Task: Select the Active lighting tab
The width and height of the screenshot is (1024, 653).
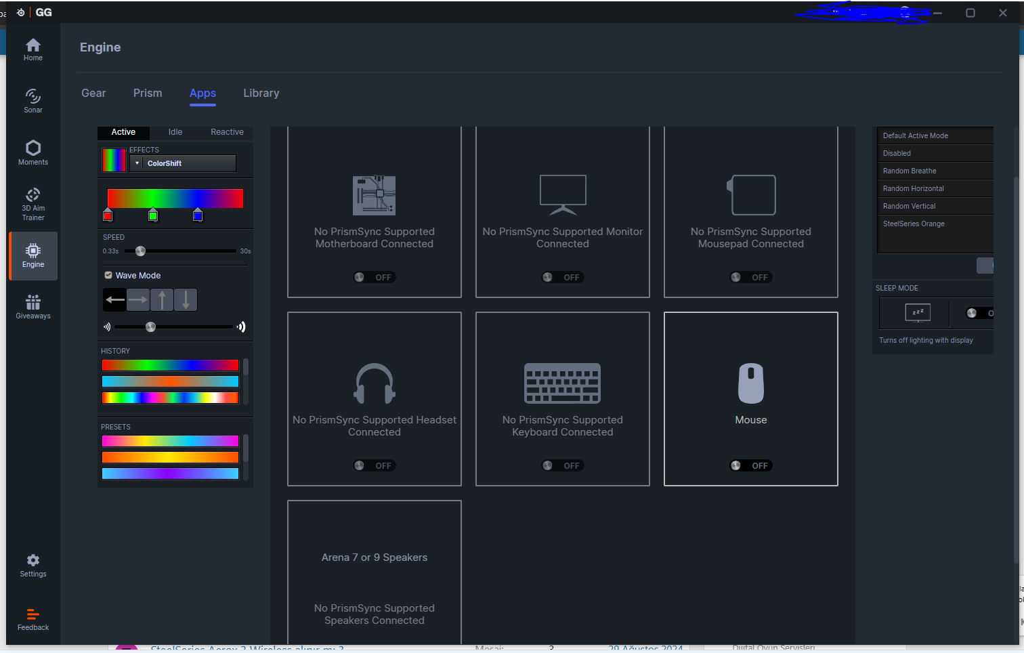Action: click(123, 132)
